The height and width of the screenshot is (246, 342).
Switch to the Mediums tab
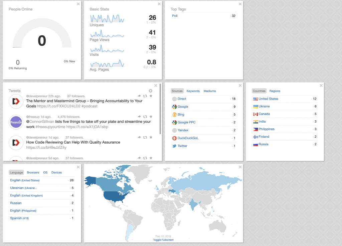[x=210, y=91]
